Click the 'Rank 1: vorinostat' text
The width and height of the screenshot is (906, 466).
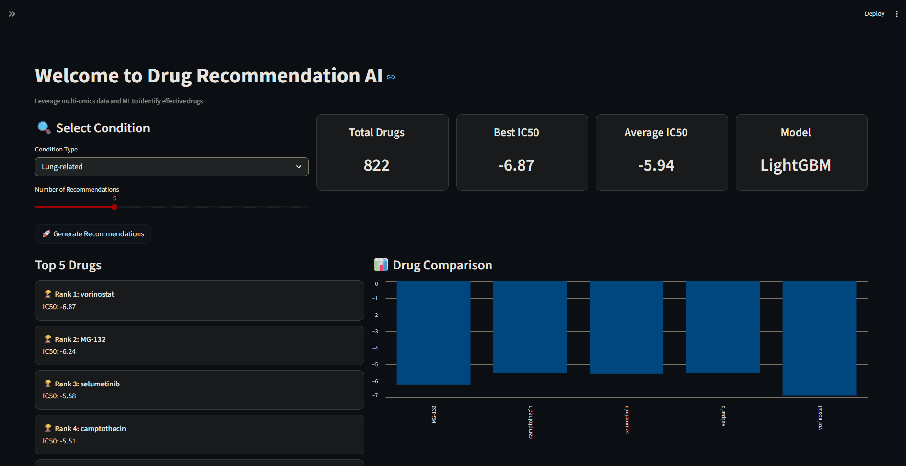click(84, 294)
